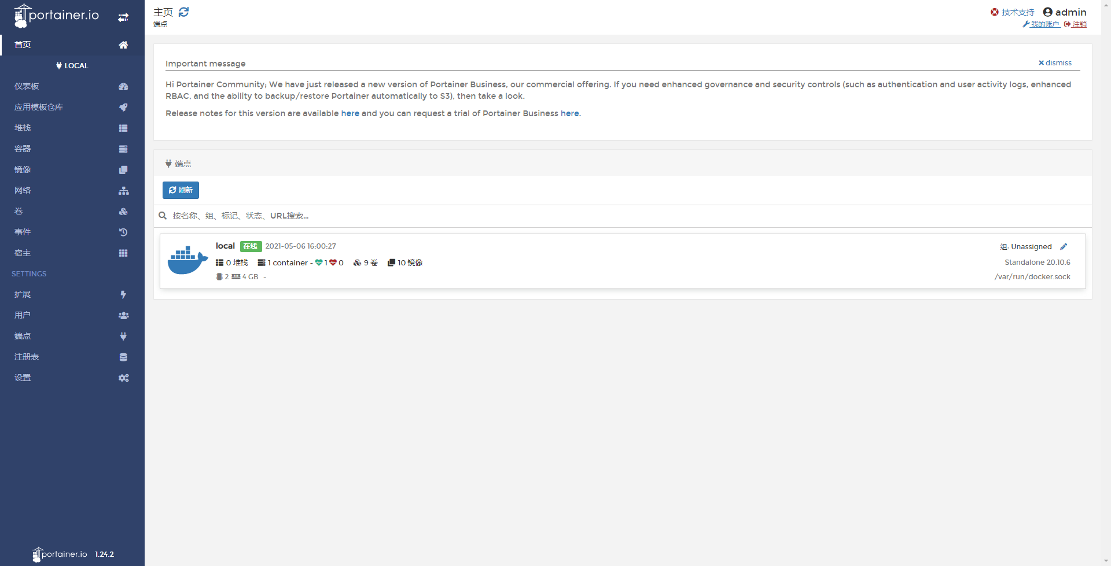The width and height of the screenshot is (1111, 566).
Task: Open 我的账户 my account link
Action: pos(1041,24)
